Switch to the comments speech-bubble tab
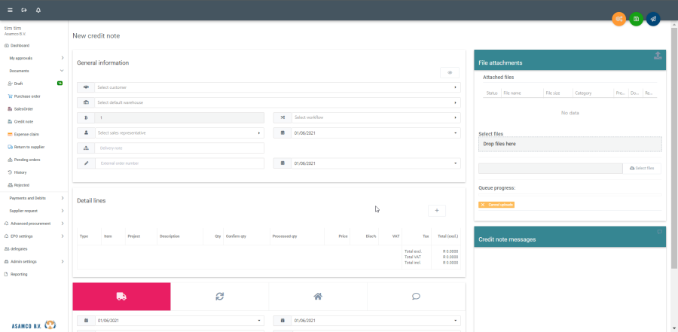The height and width of the screenshot is (332, 678). [416, 297]
